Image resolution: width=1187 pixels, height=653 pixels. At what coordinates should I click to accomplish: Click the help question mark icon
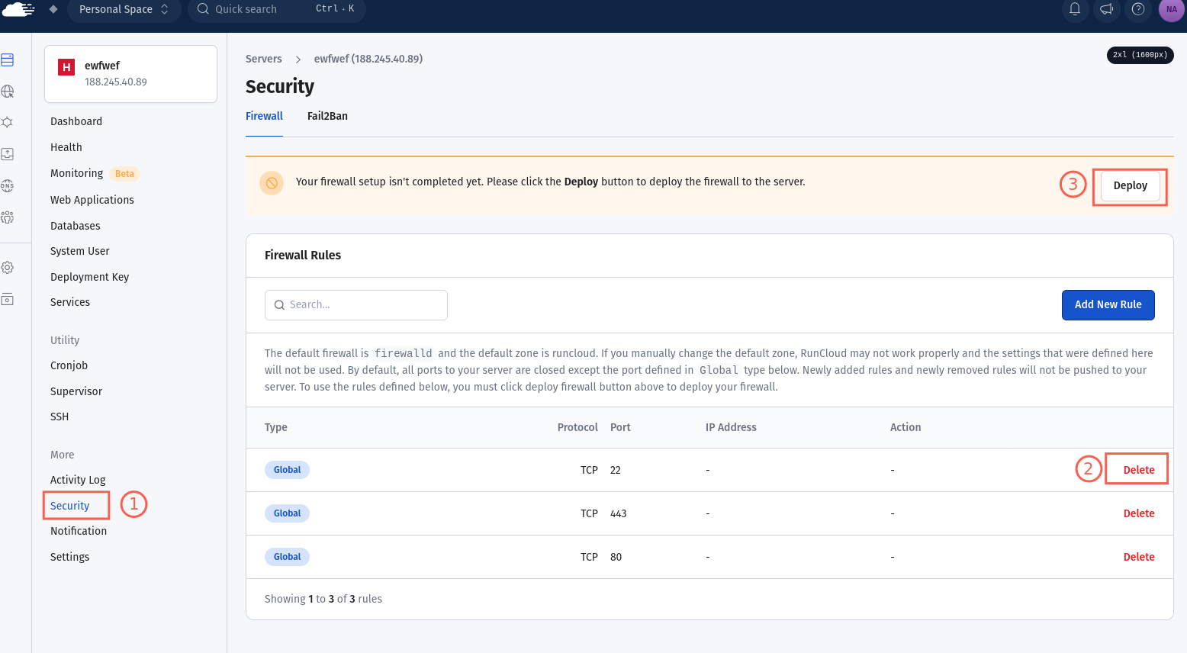pyautogui.click(x=1138, y=9)
